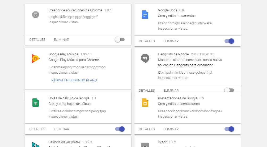Turn off Hojas de cálculo toggle
This screenshot has width=267, height=147.
[x=120, y=129]
